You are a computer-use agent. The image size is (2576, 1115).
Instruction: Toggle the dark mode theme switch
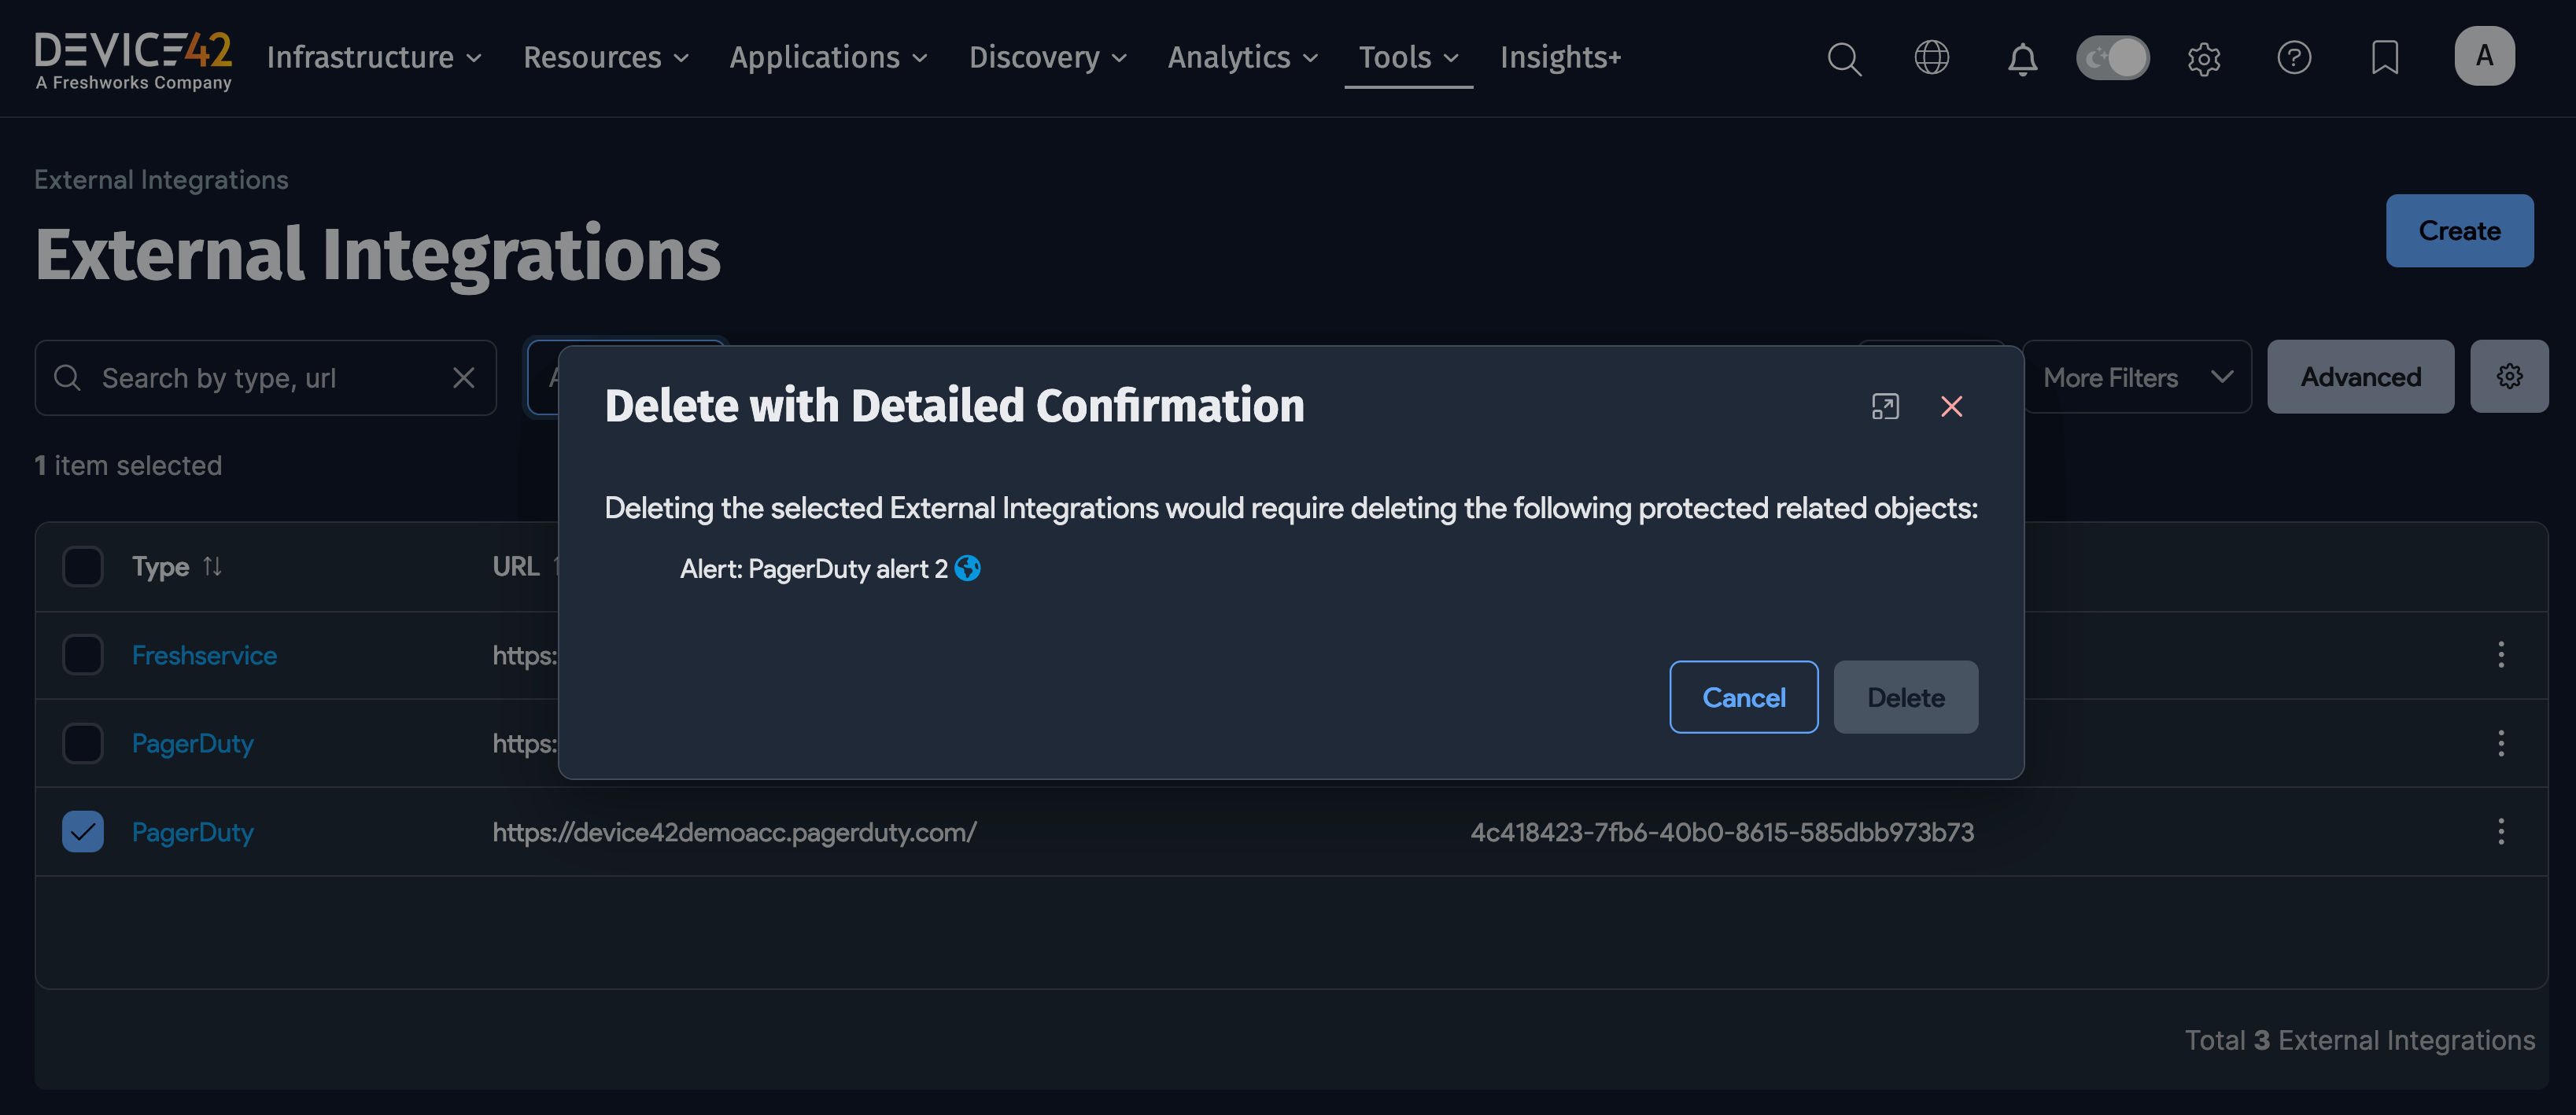2112,58
